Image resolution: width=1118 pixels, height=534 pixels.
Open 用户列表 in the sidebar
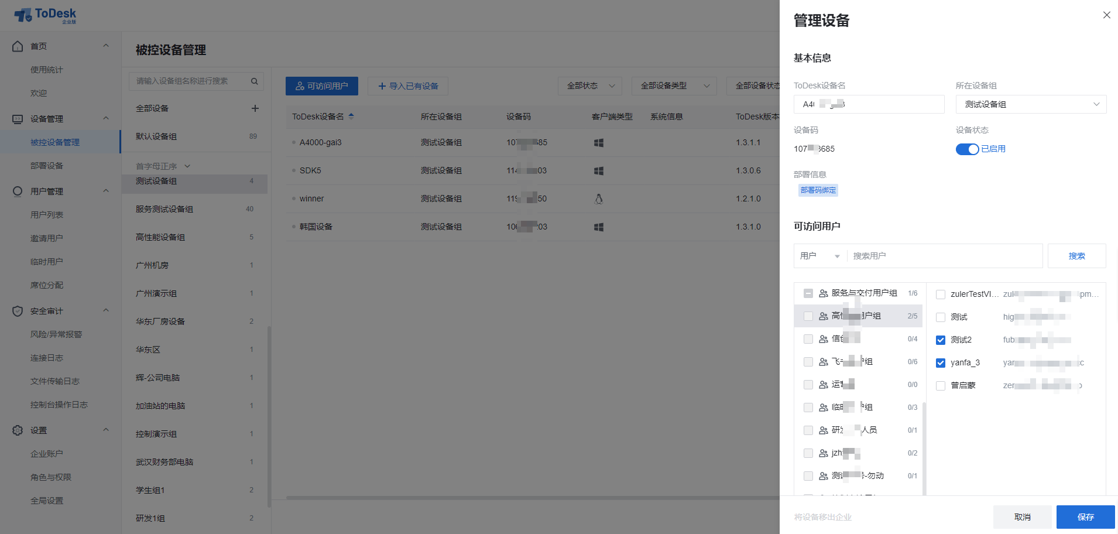pyautogui.click(x=47, y=215)
